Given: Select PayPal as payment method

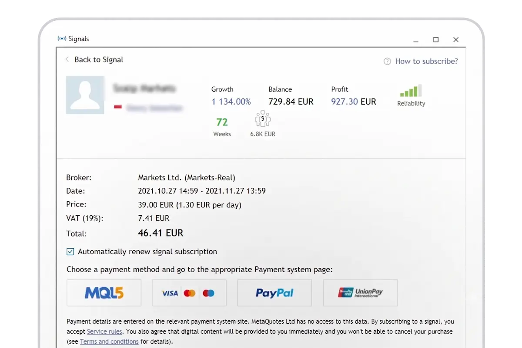Looking at the screenshot, I should click(x=274, y=293).
